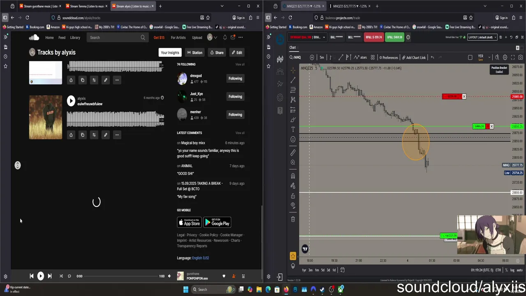This screenshot has width=526, height=296.
Task: Undo last chart action
Action: coord(432,58)
